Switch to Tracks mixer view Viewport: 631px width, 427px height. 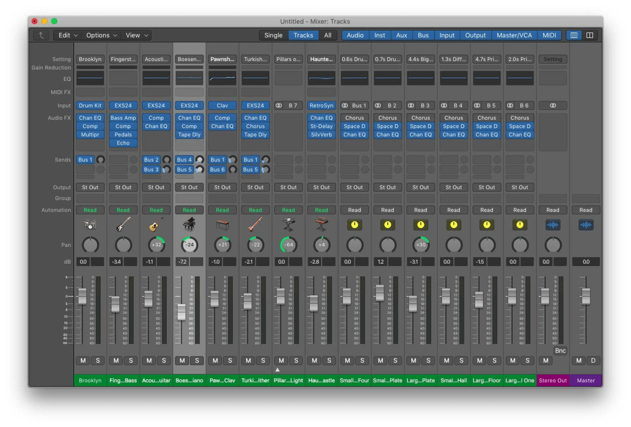pos(303,35)
